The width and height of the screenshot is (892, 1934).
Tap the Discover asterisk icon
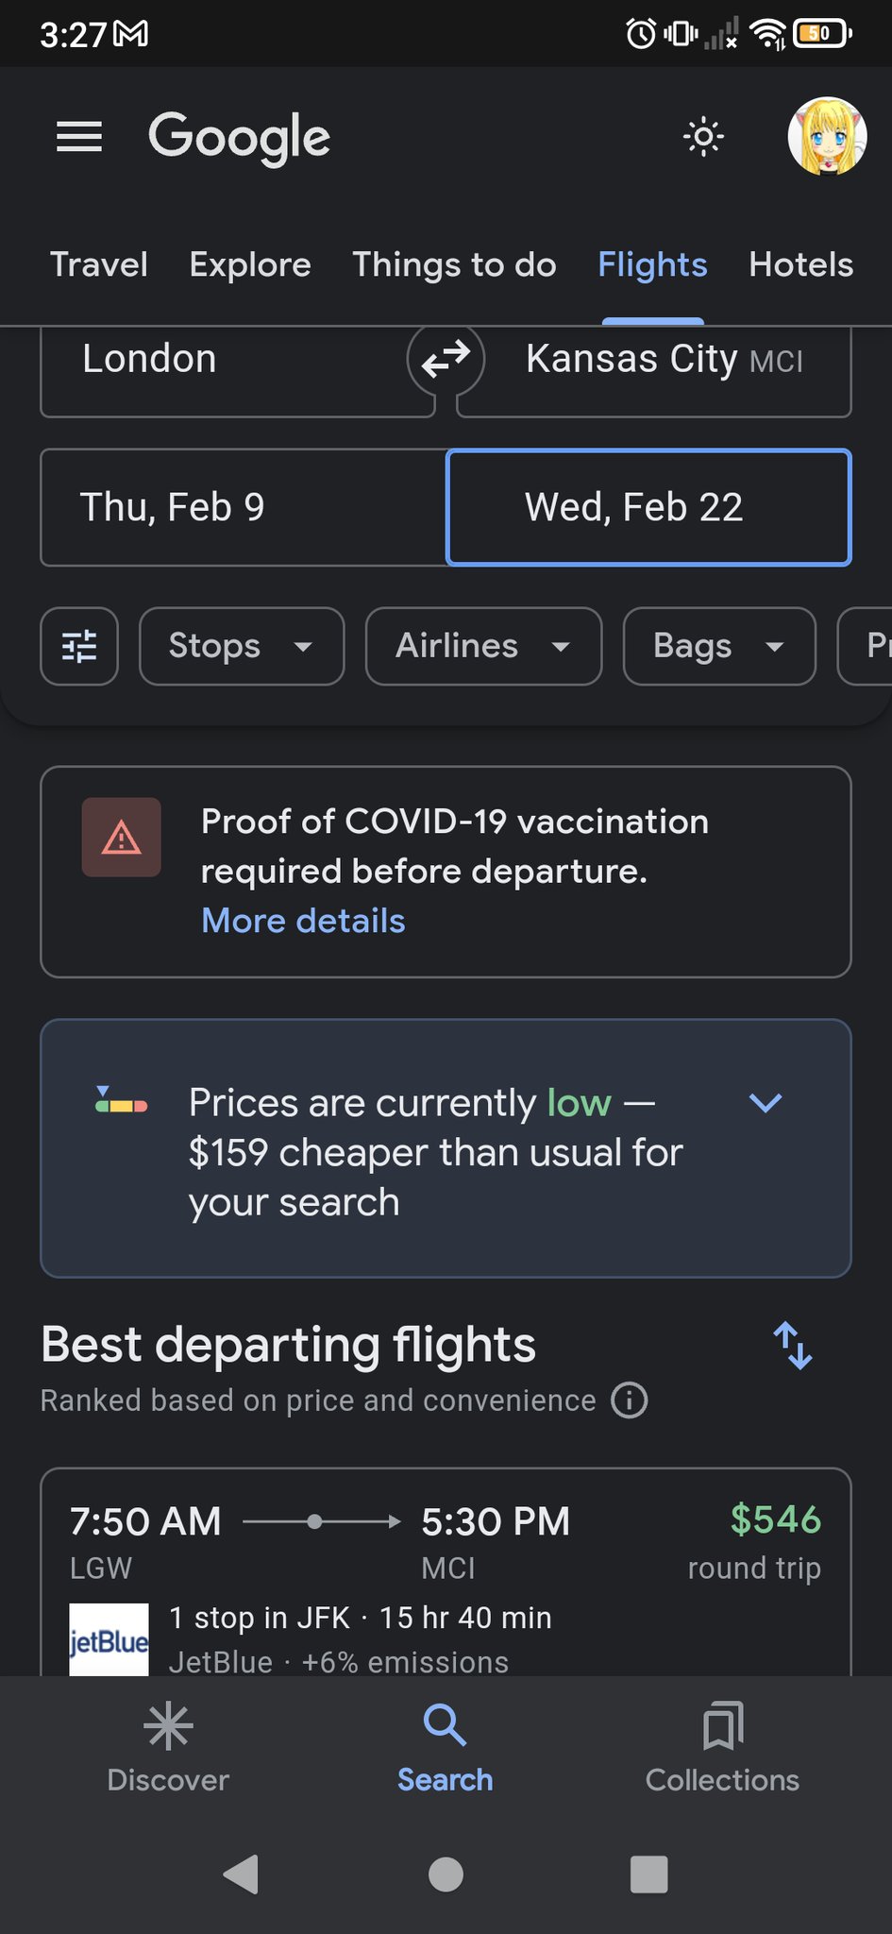[168, 1726]
